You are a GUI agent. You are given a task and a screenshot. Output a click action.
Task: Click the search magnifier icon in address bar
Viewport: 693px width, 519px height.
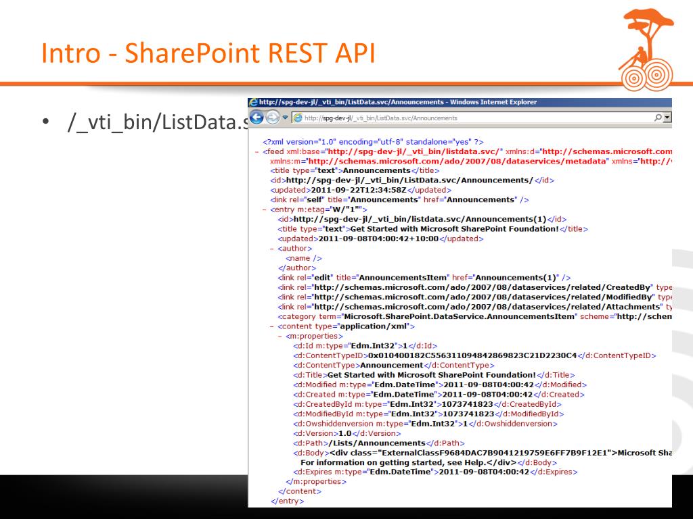pos(658,118)
